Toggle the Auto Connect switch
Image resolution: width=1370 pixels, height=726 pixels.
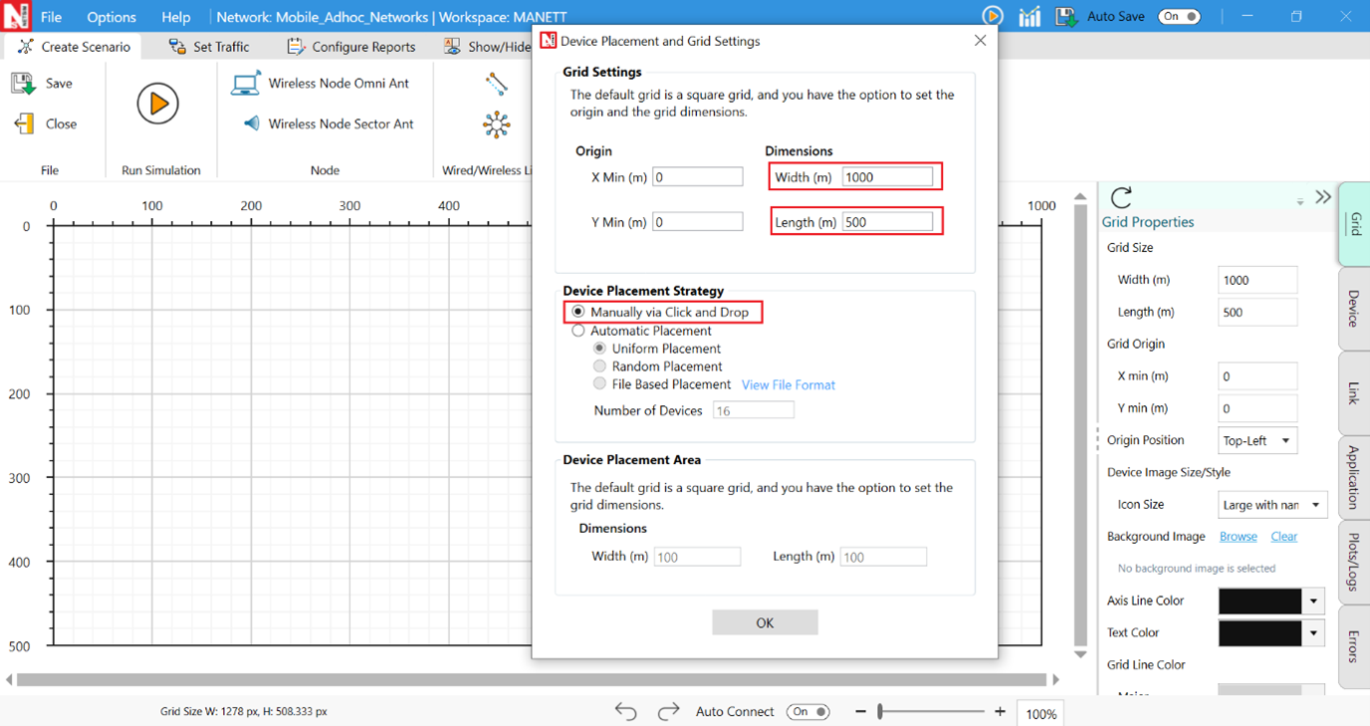[x=807, y=711]
